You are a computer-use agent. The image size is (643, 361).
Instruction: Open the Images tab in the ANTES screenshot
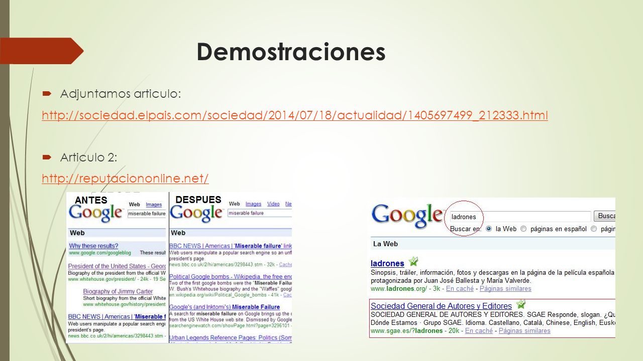click(154, 205)
